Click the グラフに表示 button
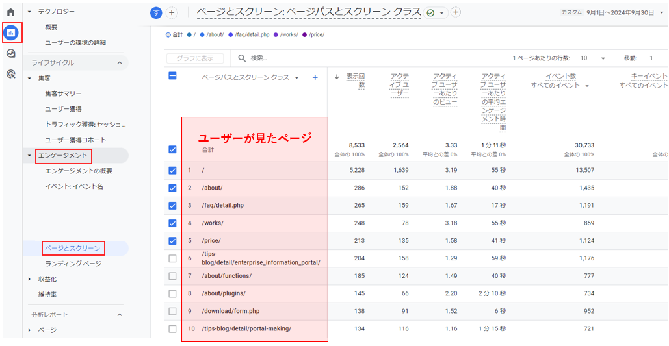This screenshot has height=346, width=669. (x=196, y=58)
